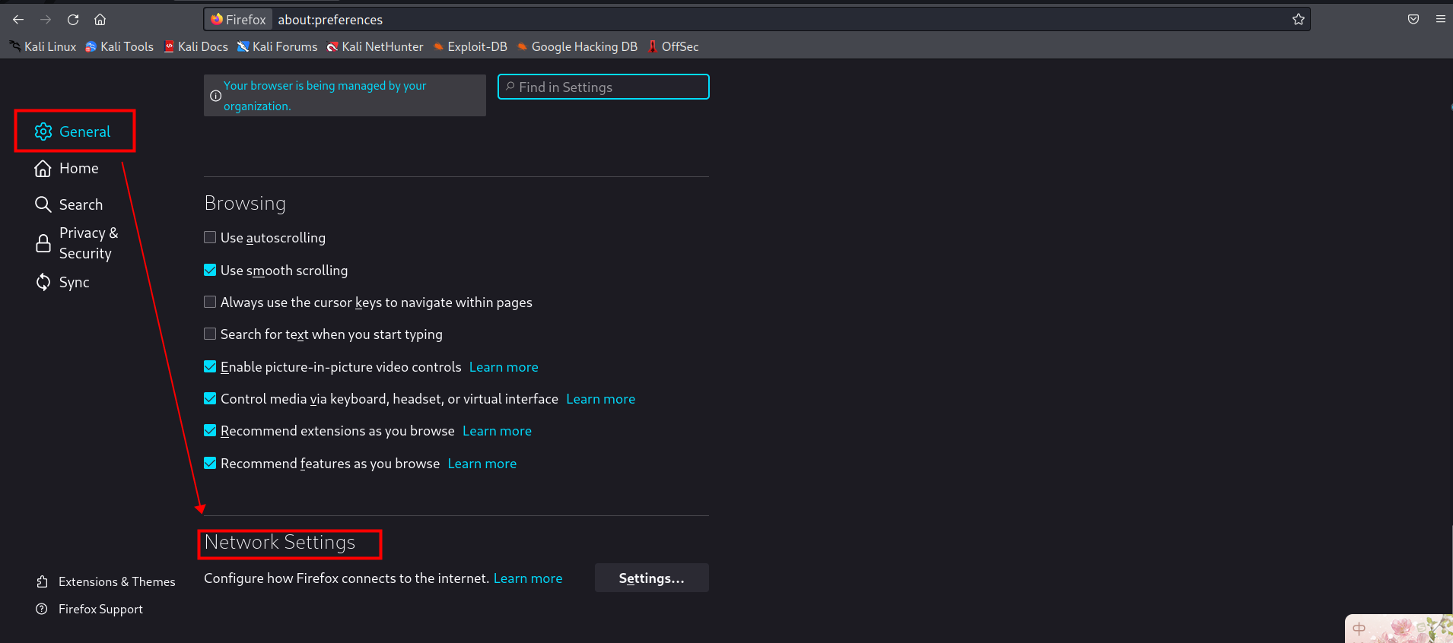
Task: Go back using the back arrow
Action: tap(18, 20)
